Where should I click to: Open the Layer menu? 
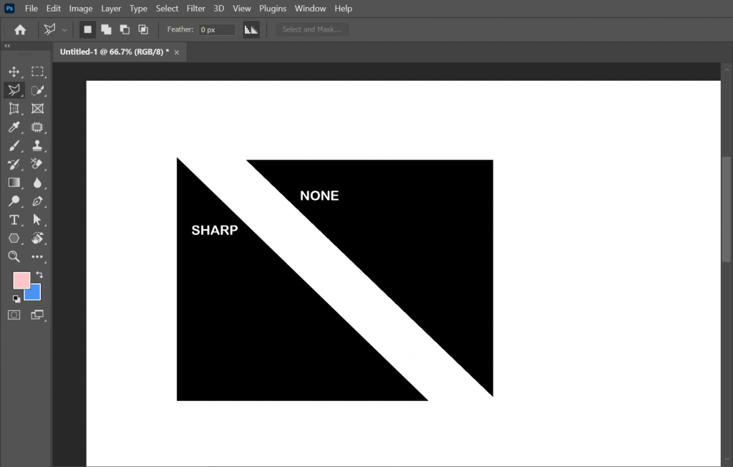[111, 9]
